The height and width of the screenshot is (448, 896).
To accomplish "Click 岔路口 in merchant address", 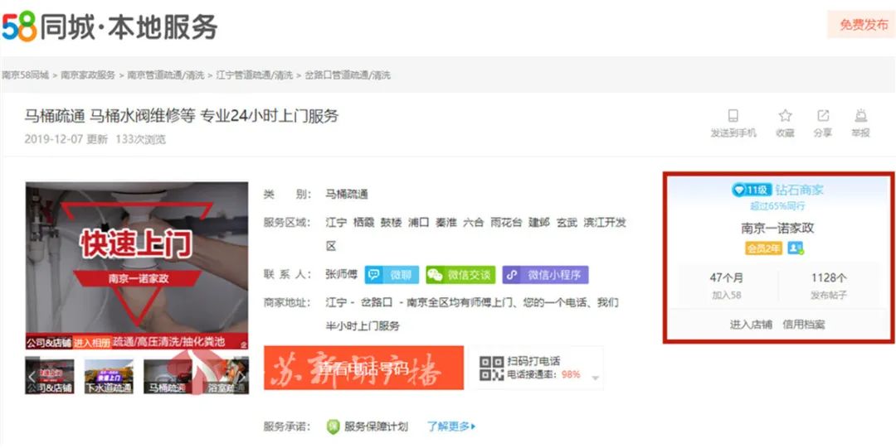I will click(x=377, y=302).
